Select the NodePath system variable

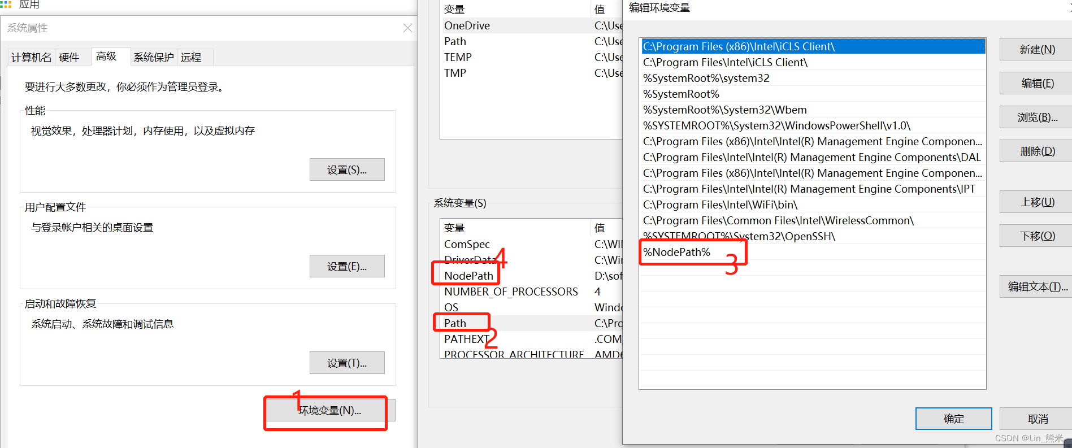tap(531, 276)
